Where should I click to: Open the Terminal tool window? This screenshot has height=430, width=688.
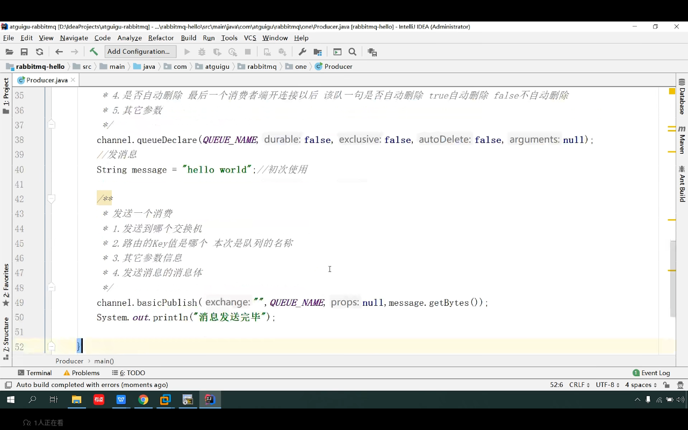pos(35,372)
